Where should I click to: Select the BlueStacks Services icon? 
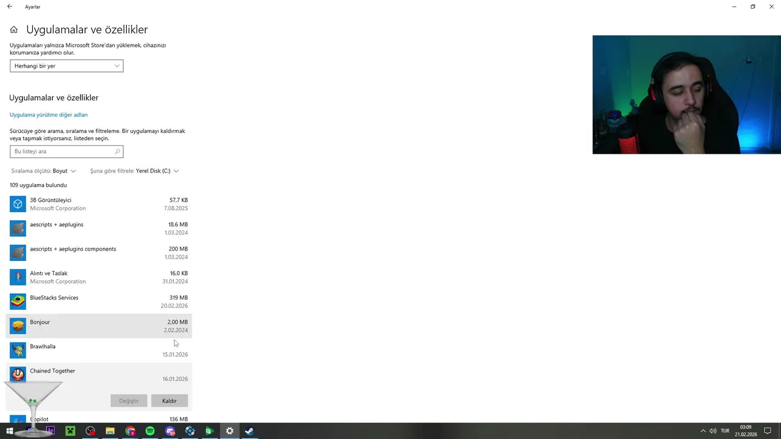(x=18, y=301)
